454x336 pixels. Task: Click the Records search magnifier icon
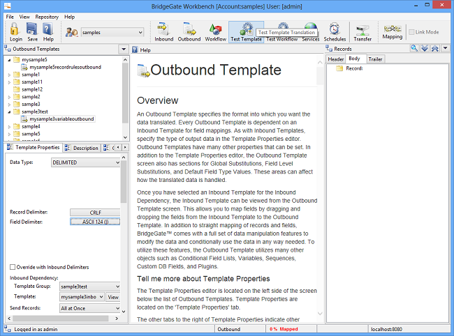pyautogui.click(x=414, y=48)
